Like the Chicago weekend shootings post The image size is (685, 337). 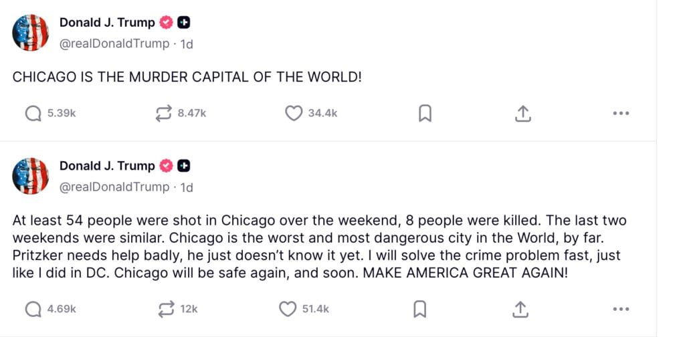(x=288, y=309)
